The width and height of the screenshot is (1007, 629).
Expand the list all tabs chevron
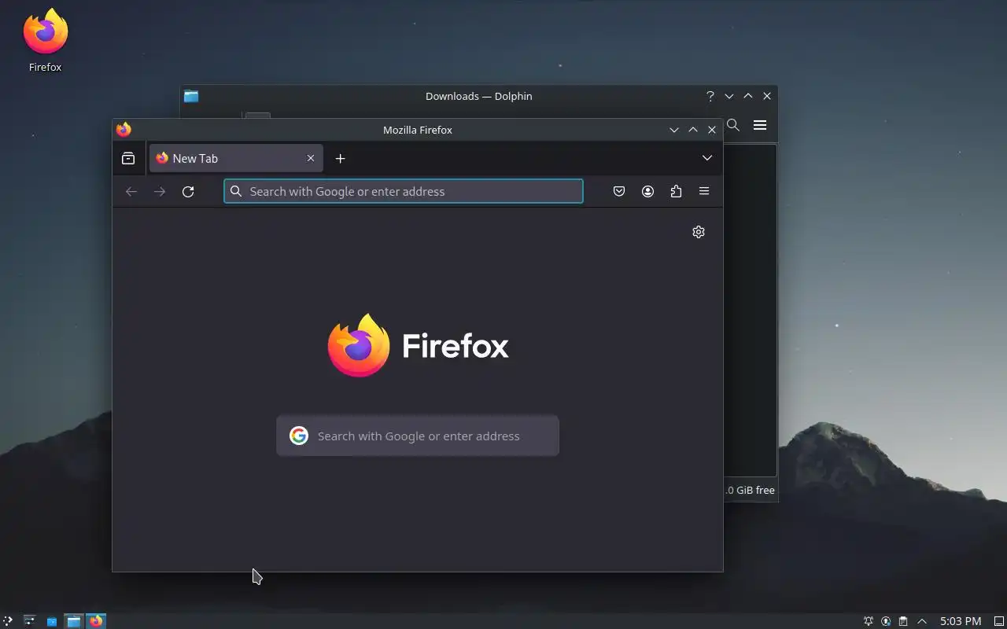707,158
